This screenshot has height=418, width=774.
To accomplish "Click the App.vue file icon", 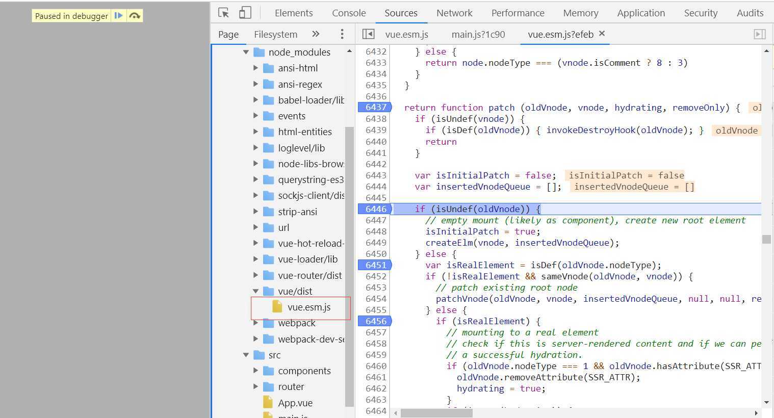I will pyautogui.click(x=268, y=403).
